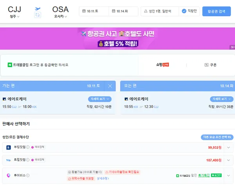Click the 위탁수하물 미포함 tag
Viewport: 235px width, 185px height.
click(81, 178)
